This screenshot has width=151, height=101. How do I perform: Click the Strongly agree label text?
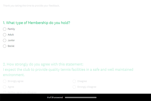click(x=15, y=81)
